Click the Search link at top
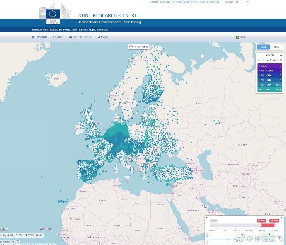This screenshot has width=286, height=245. (x=153, y=2)
